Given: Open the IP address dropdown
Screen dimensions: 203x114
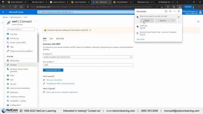Looking at the screenshot, I should 88,57.
